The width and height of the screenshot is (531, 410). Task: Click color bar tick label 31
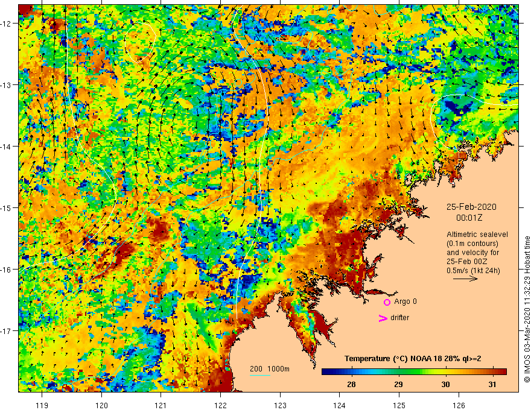point(492,384)
